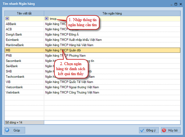Select the Eximbank row
Viewport: 185px width, 137px height.
coord(92,40)
